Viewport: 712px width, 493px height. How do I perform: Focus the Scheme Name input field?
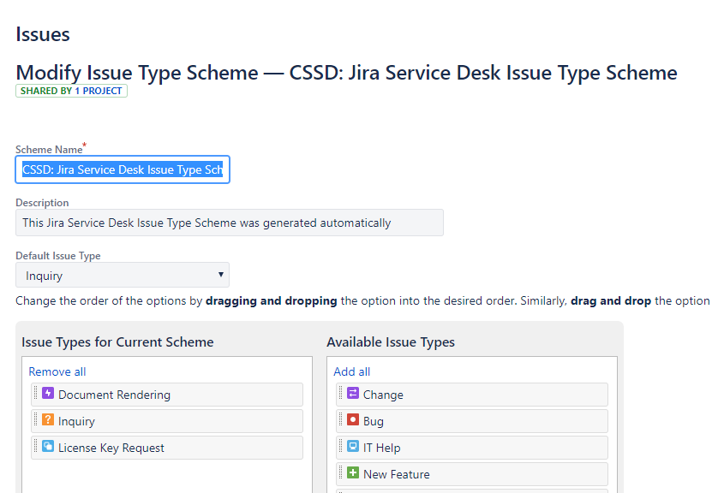[123, 169]
